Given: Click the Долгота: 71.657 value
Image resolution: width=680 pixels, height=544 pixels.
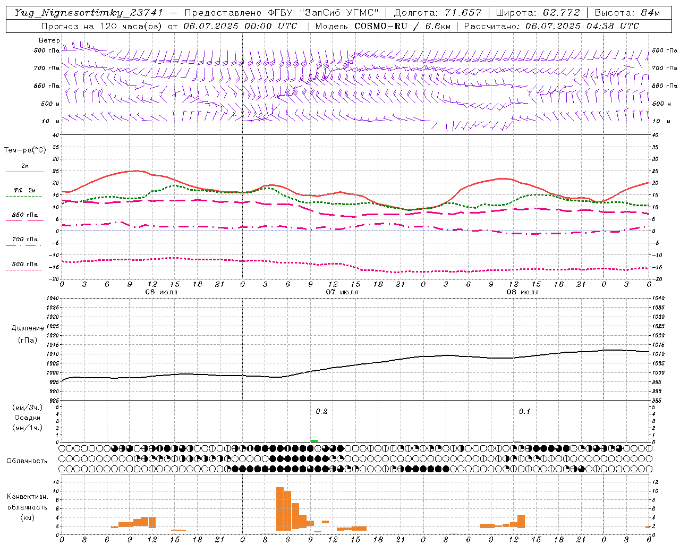Looking at the screenshot, I should tap(438, 13).
